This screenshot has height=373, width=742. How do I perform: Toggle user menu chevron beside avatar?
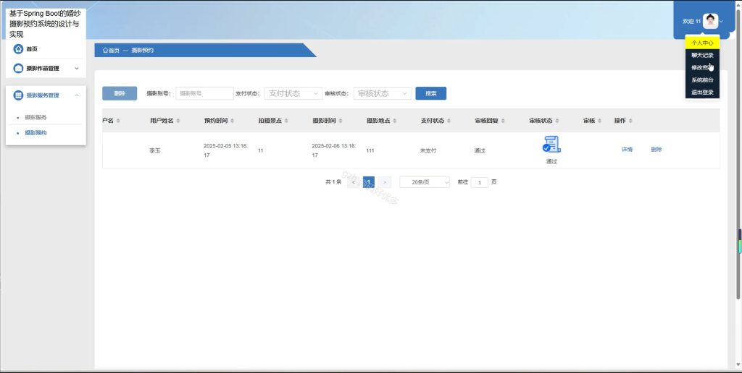pos(721,21)
